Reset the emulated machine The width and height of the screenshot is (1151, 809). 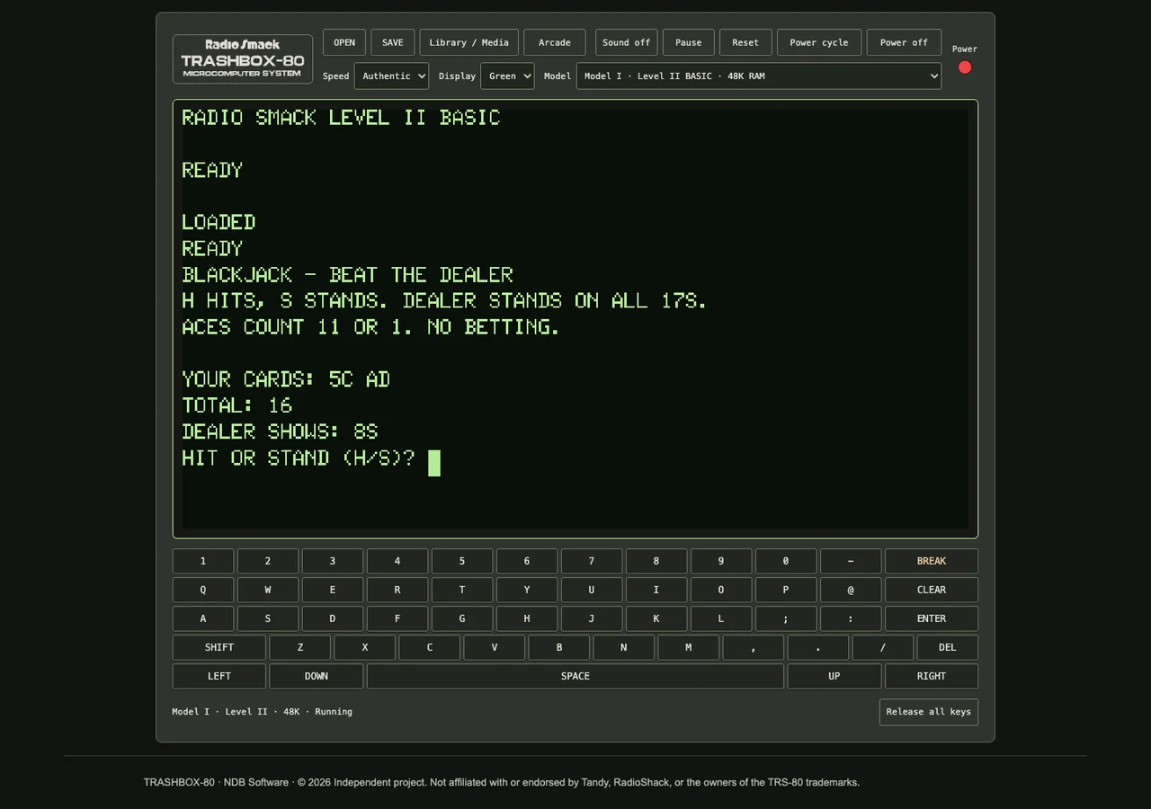745,42
